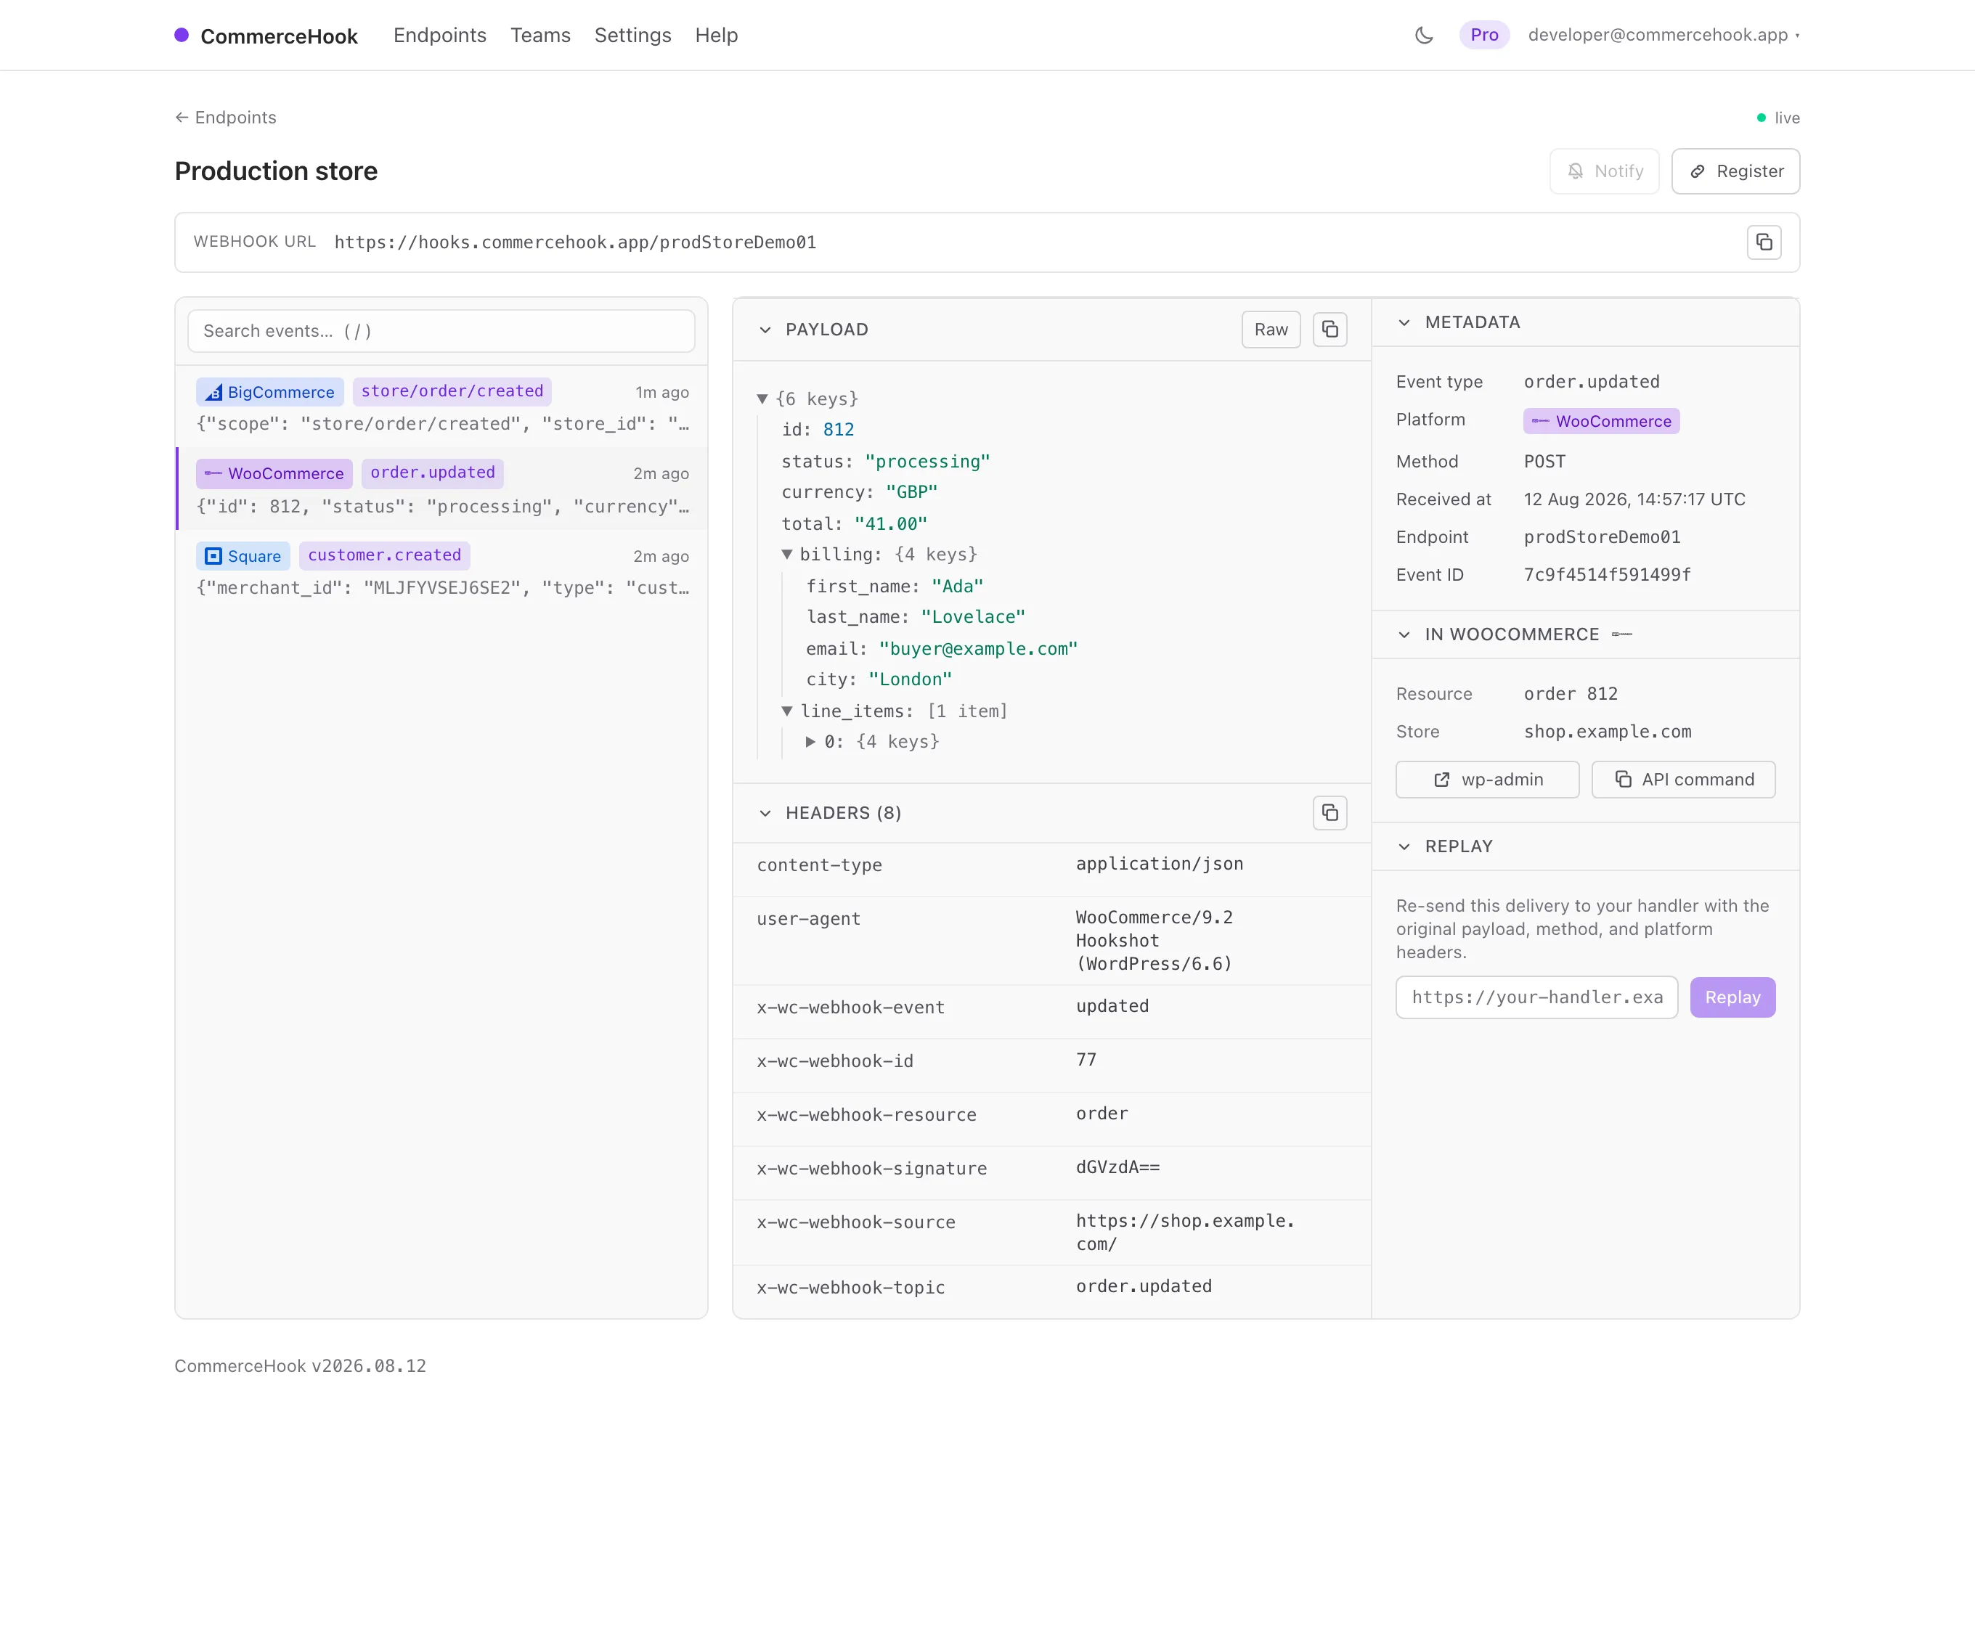
Task: Collapse the METADATA section
Action: coord(1404,322)
